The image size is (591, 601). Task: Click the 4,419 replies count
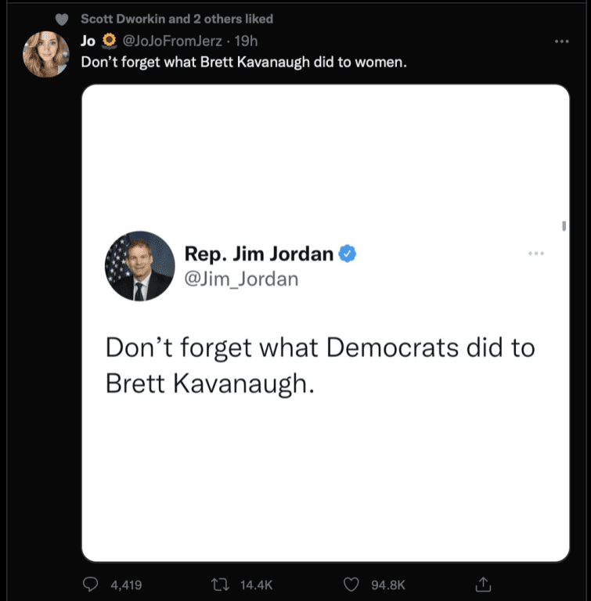tap(126, 585)
